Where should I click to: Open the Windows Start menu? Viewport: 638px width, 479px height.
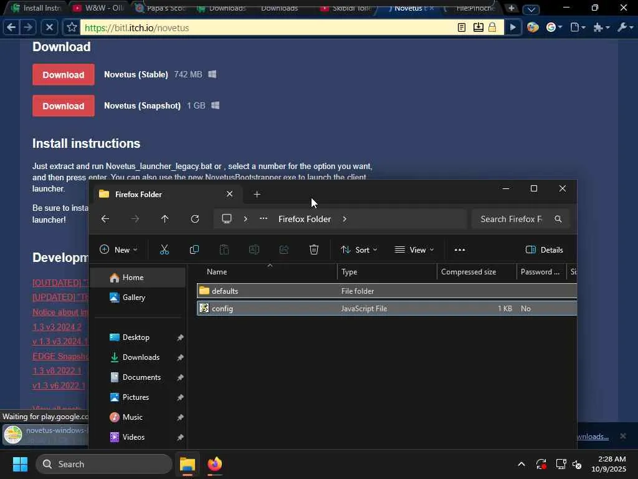point(20,464)
